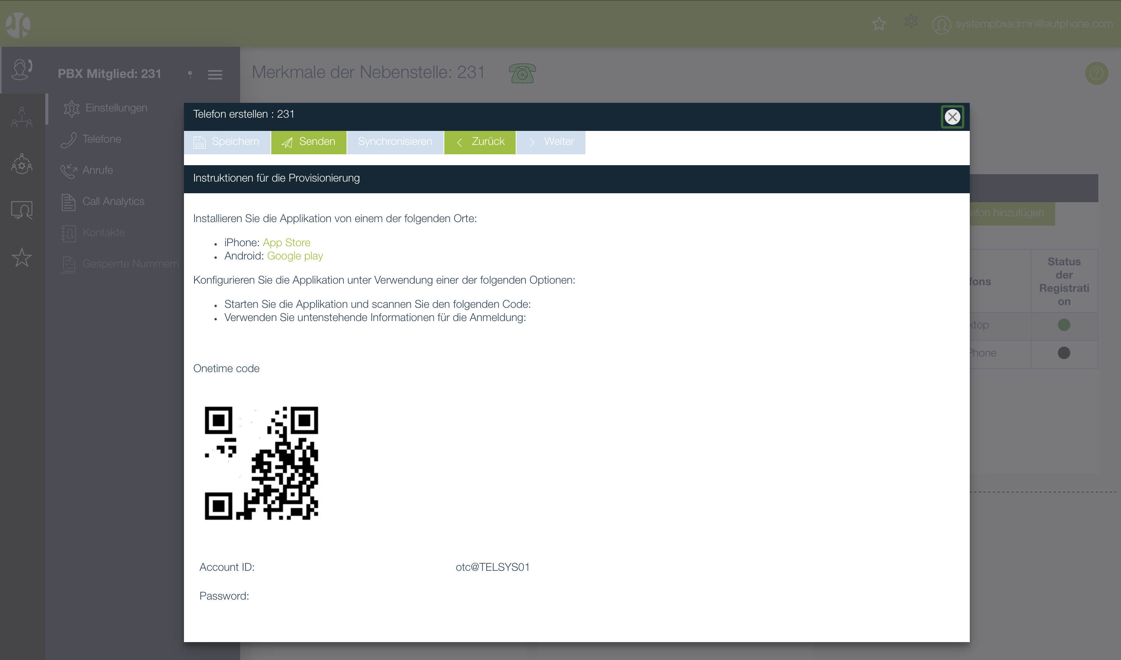
Task: Open Call Analytics in the sidebar
Action: coord(113,201)
